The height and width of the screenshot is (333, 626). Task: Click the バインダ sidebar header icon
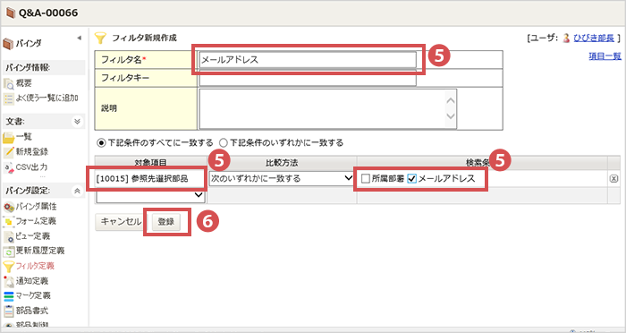[7, 43]
